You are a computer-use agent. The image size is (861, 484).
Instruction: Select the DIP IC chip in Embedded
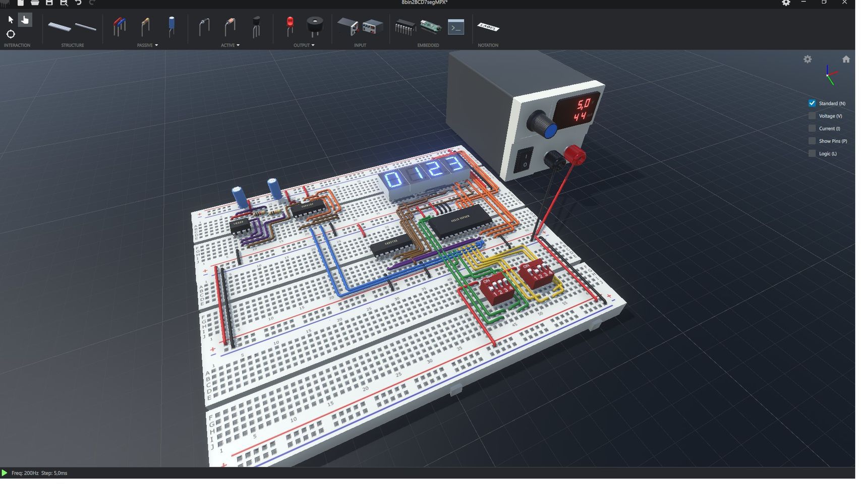pos(405,27)
